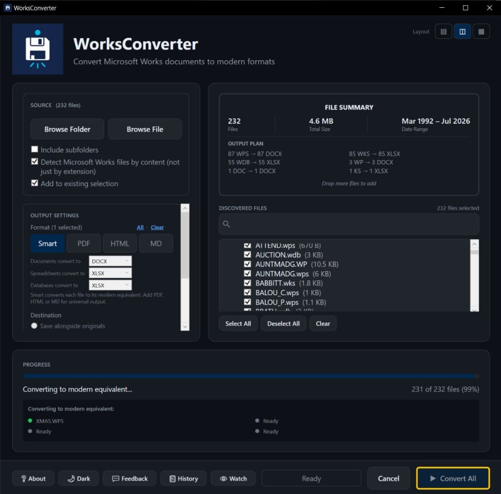Toggle Detect Microsoft Works files by content
The width and height of the screenshot is (501, 494).
tap(35, 162)
